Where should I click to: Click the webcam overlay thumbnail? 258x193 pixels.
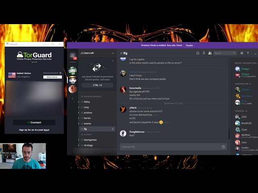coord(23,156)
